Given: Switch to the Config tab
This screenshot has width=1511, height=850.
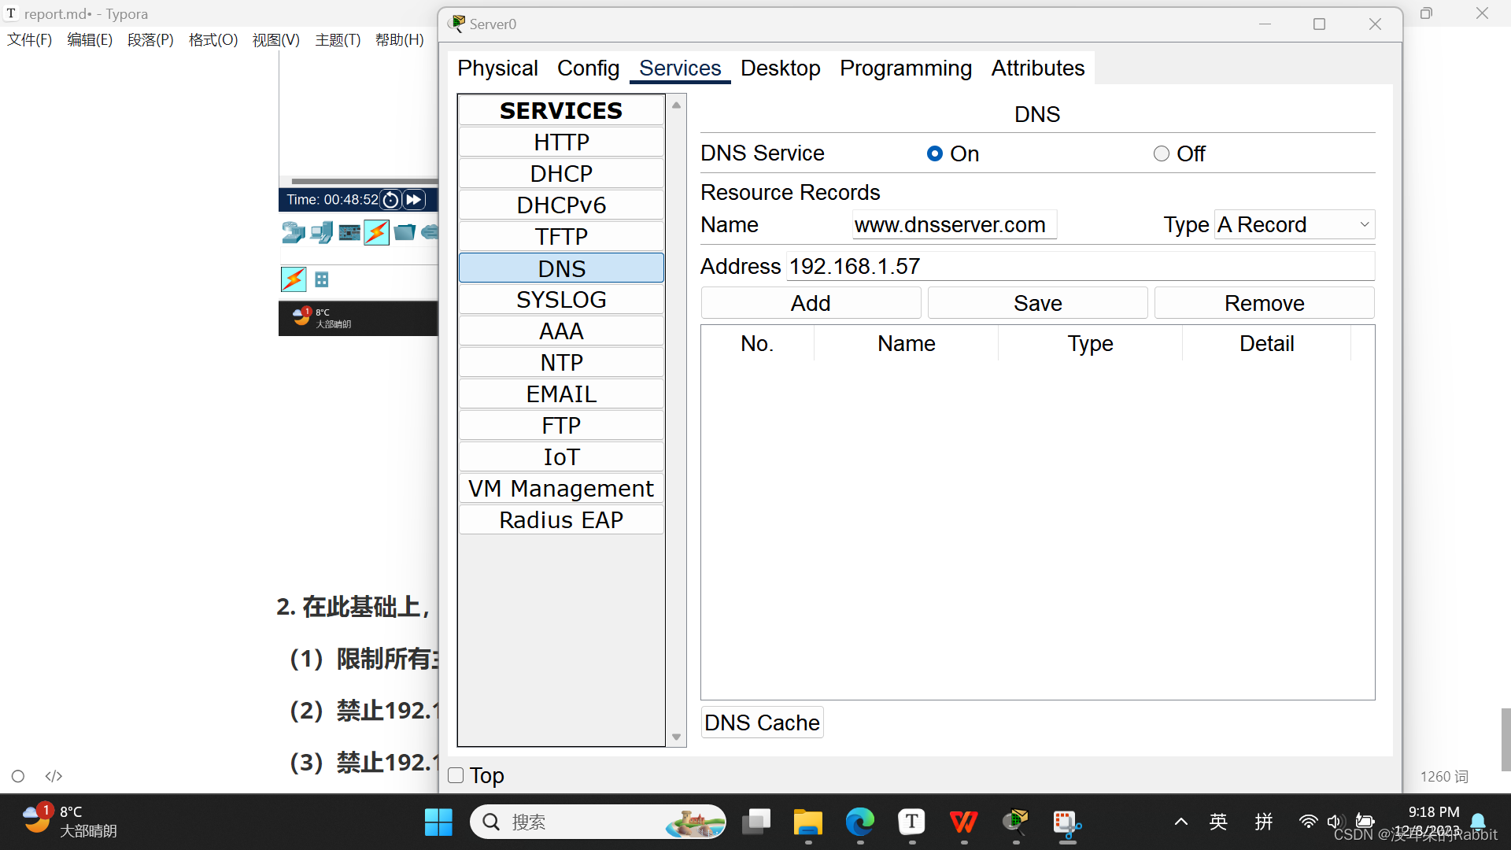Looking at the screenshot, I should click(589, 68).
